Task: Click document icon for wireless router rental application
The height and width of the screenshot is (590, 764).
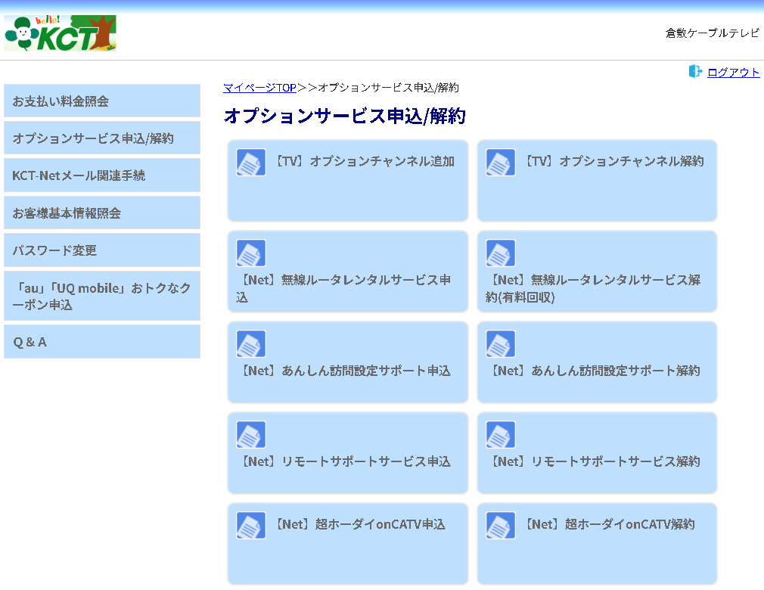Action: click(251, 253)
